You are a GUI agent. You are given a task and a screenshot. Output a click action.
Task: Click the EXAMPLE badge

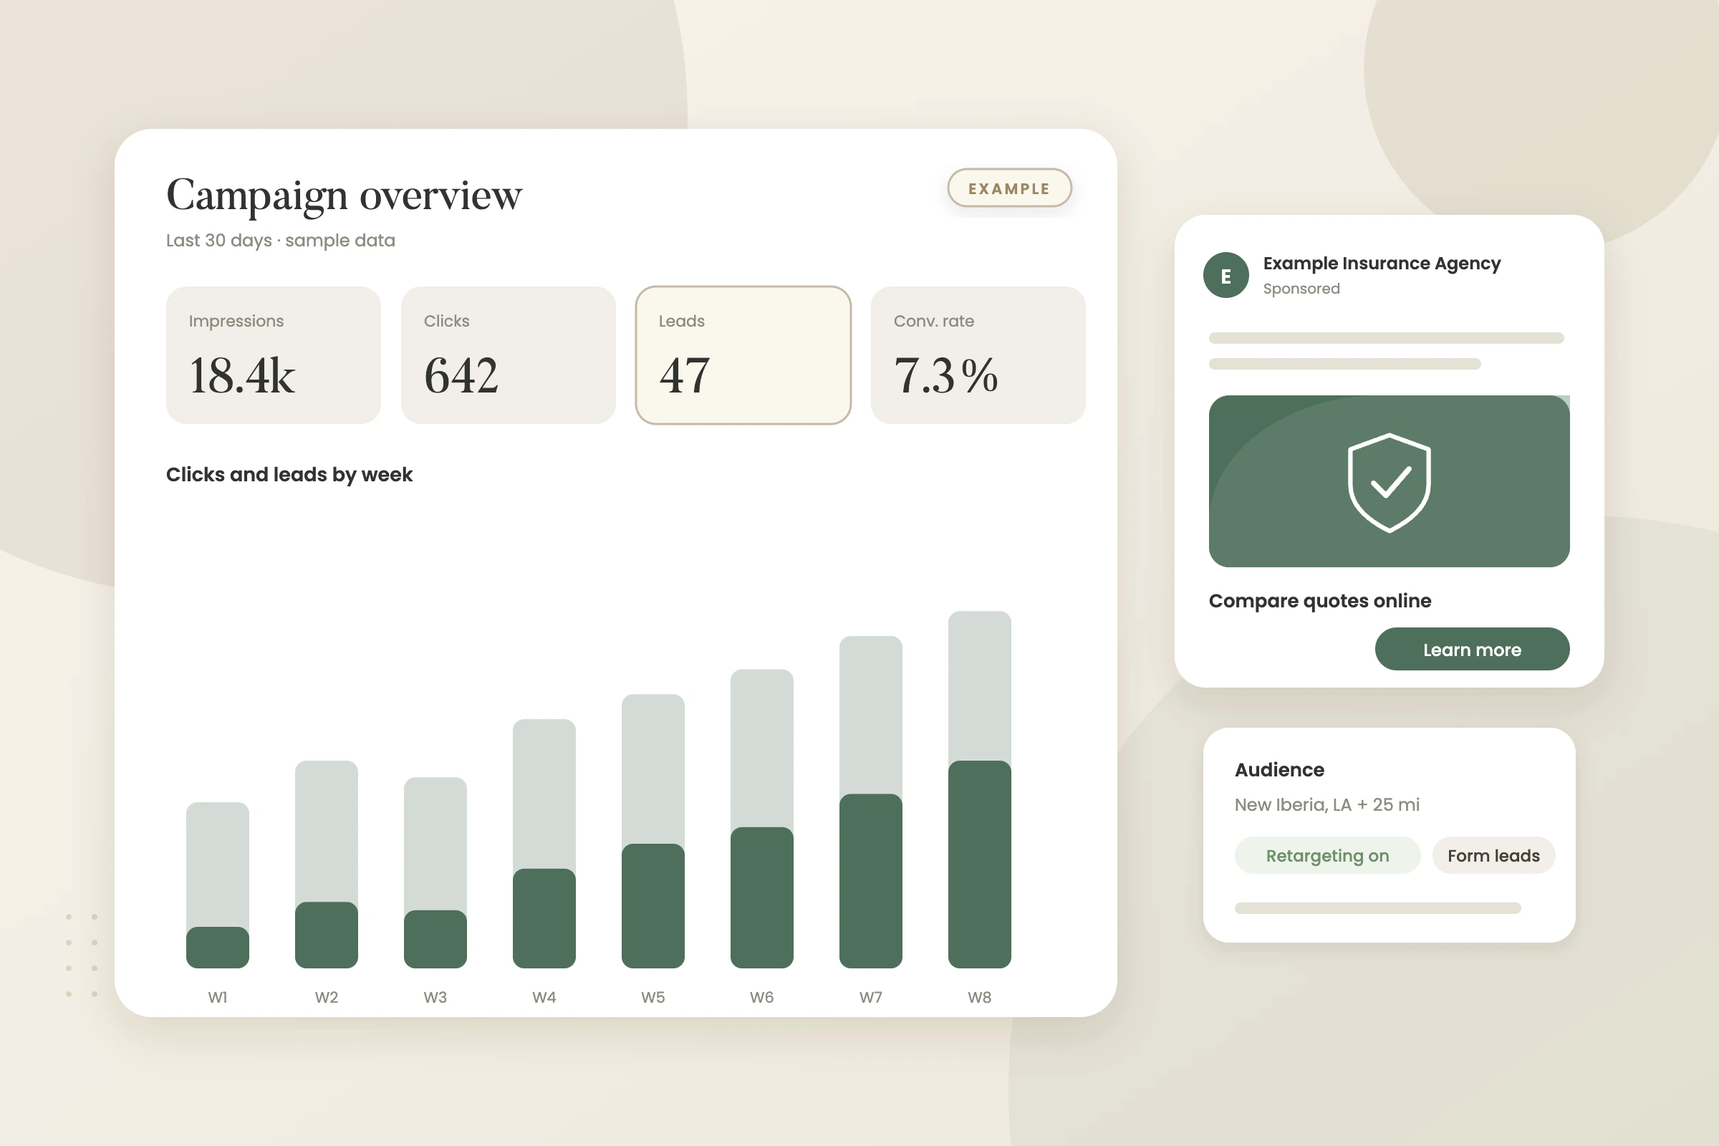[1009, 188]
